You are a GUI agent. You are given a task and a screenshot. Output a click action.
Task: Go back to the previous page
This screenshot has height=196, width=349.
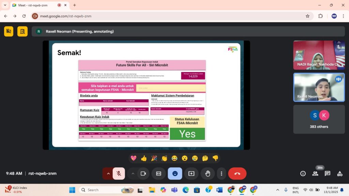pos(5,16)
